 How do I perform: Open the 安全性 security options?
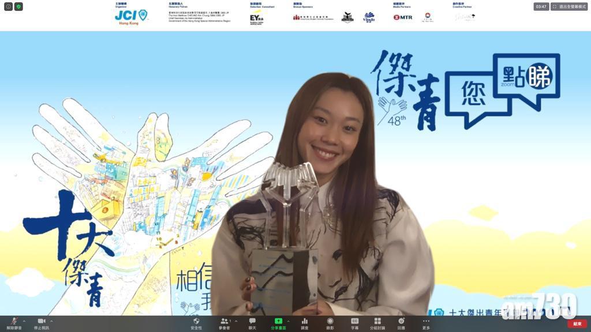[x=196, y=323]
